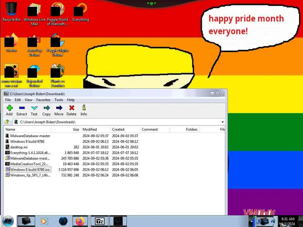Open Info for selected item
Screen dimensions: 303x227
pos(84,110)
